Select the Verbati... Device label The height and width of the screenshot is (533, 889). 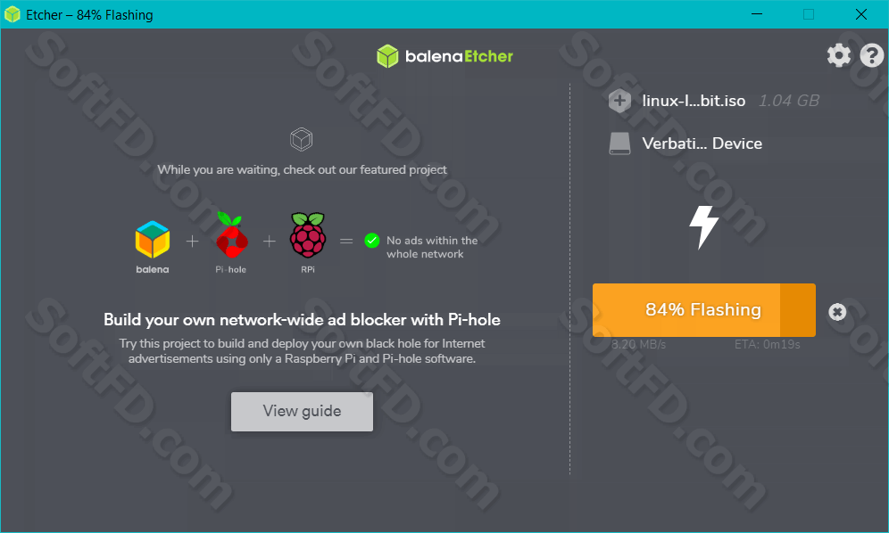click(702, 143)
